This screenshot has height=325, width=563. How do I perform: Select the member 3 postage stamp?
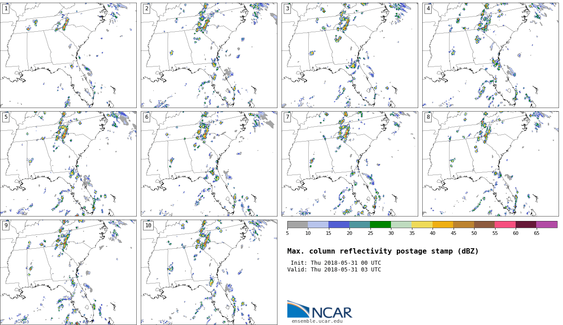pos(349,55)
